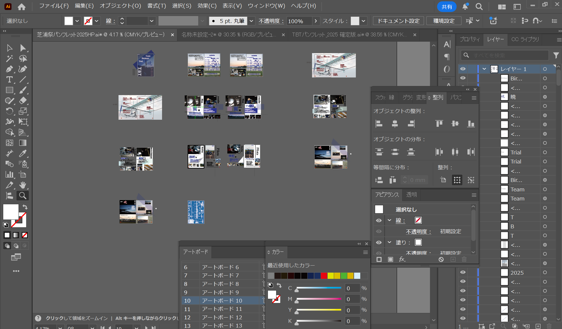
Task: Toggle stroke visibility eye in Appearance panel
Action: pos(379,220)
